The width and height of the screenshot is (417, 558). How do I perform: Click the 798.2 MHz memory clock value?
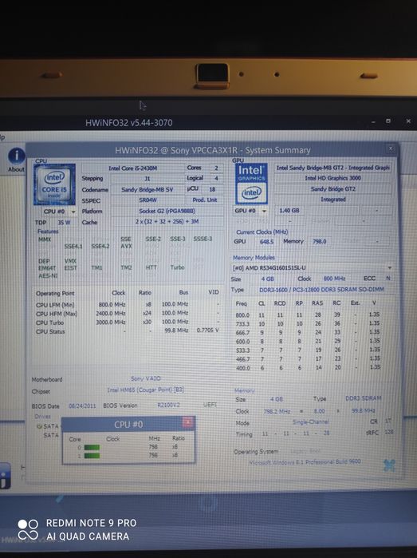[277, 411]
